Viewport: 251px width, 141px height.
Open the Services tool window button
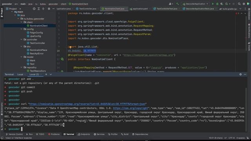tap(99, 134)
